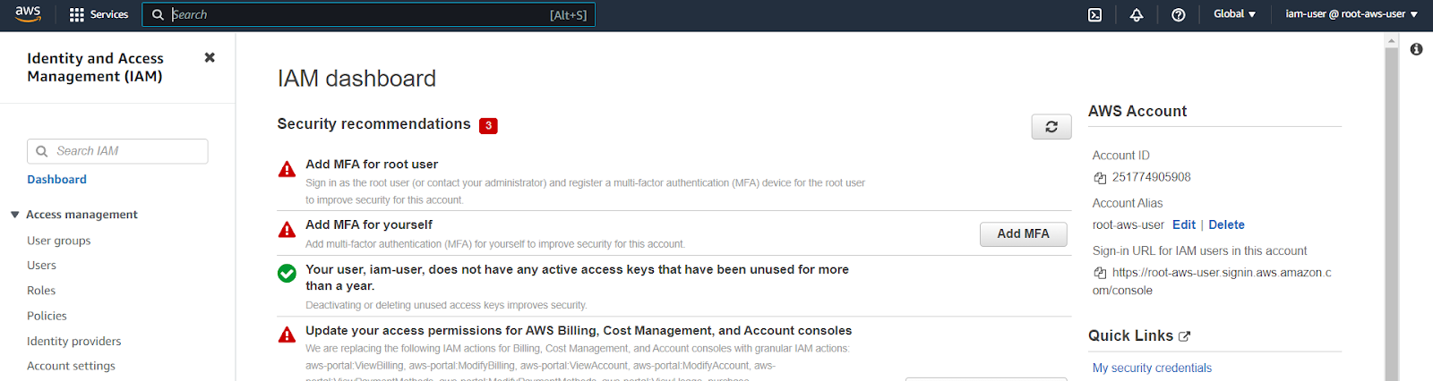Image resolution: width=1433 pixels, height=381 pixels.
Task: Open the Global region dropdown
Action: pyautogui.click(x=1234, y=14)
